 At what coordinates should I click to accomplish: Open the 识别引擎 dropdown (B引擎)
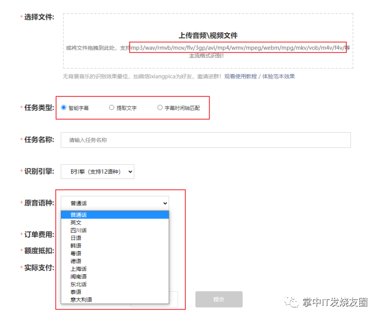pyautogui.click(x=98, y=172)
